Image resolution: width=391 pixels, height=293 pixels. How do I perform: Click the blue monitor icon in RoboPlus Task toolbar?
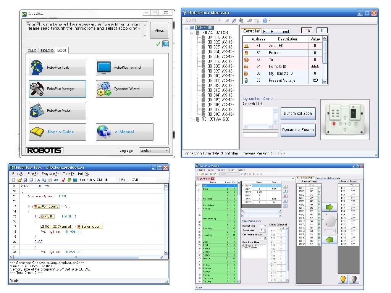[75, 180]
